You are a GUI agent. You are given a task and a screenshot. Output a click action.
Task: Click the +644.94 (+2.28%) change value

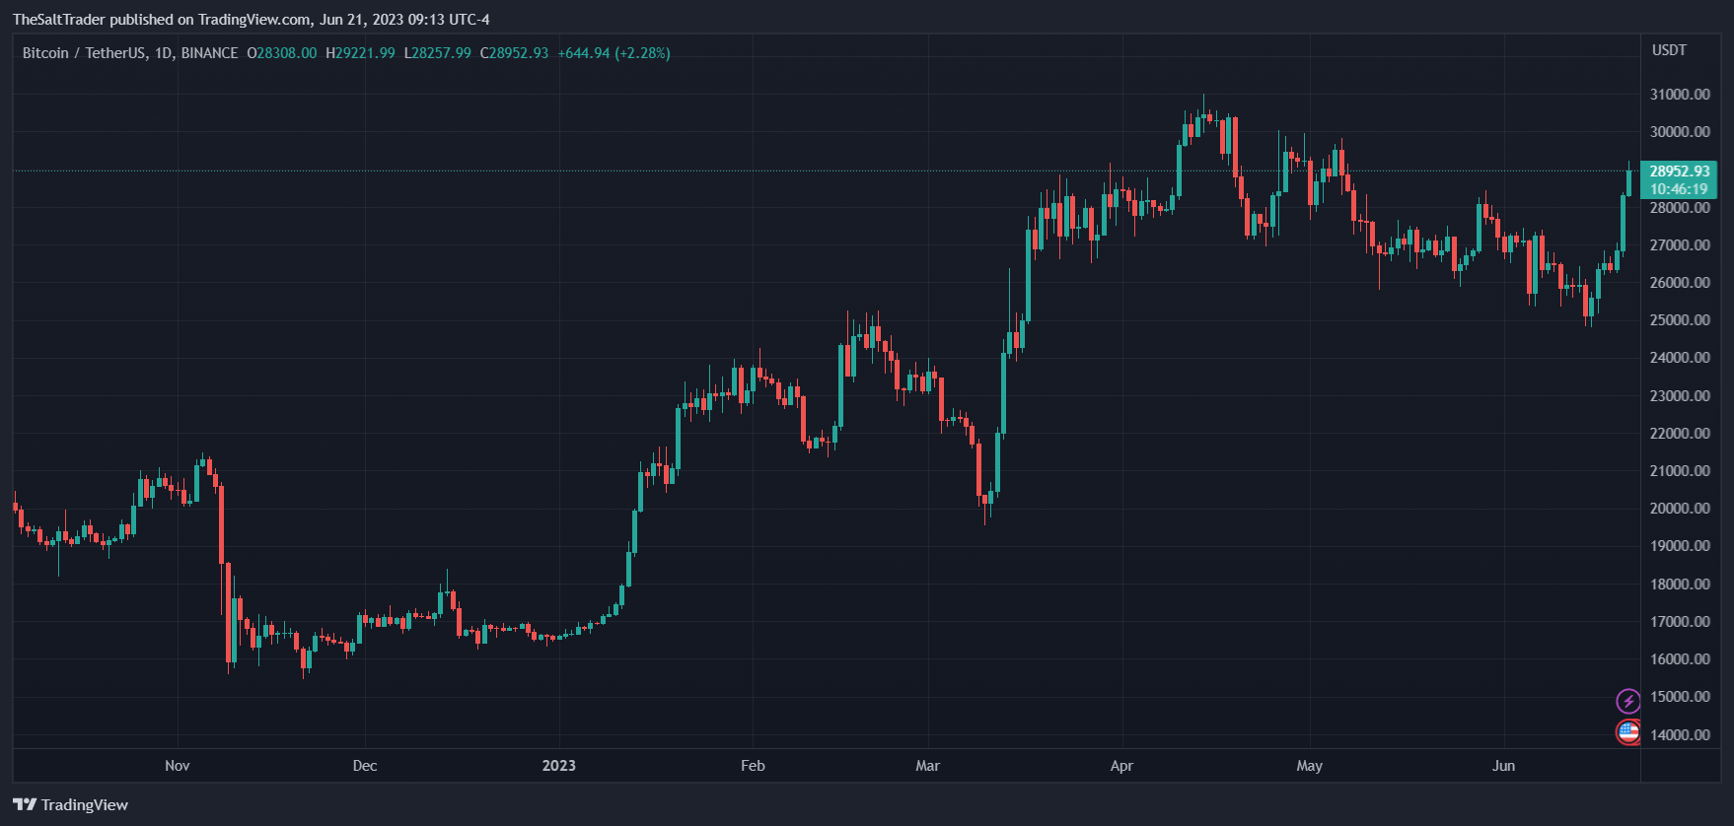(614, 53)
